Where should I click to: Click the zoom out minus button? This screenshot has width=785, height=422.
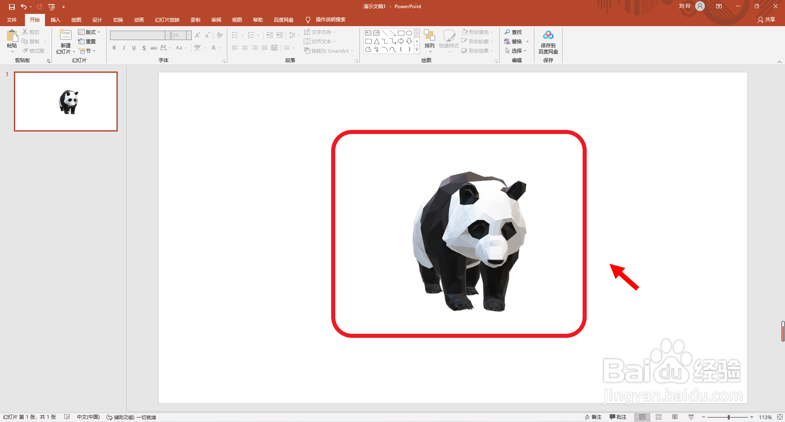coord(704,417)
